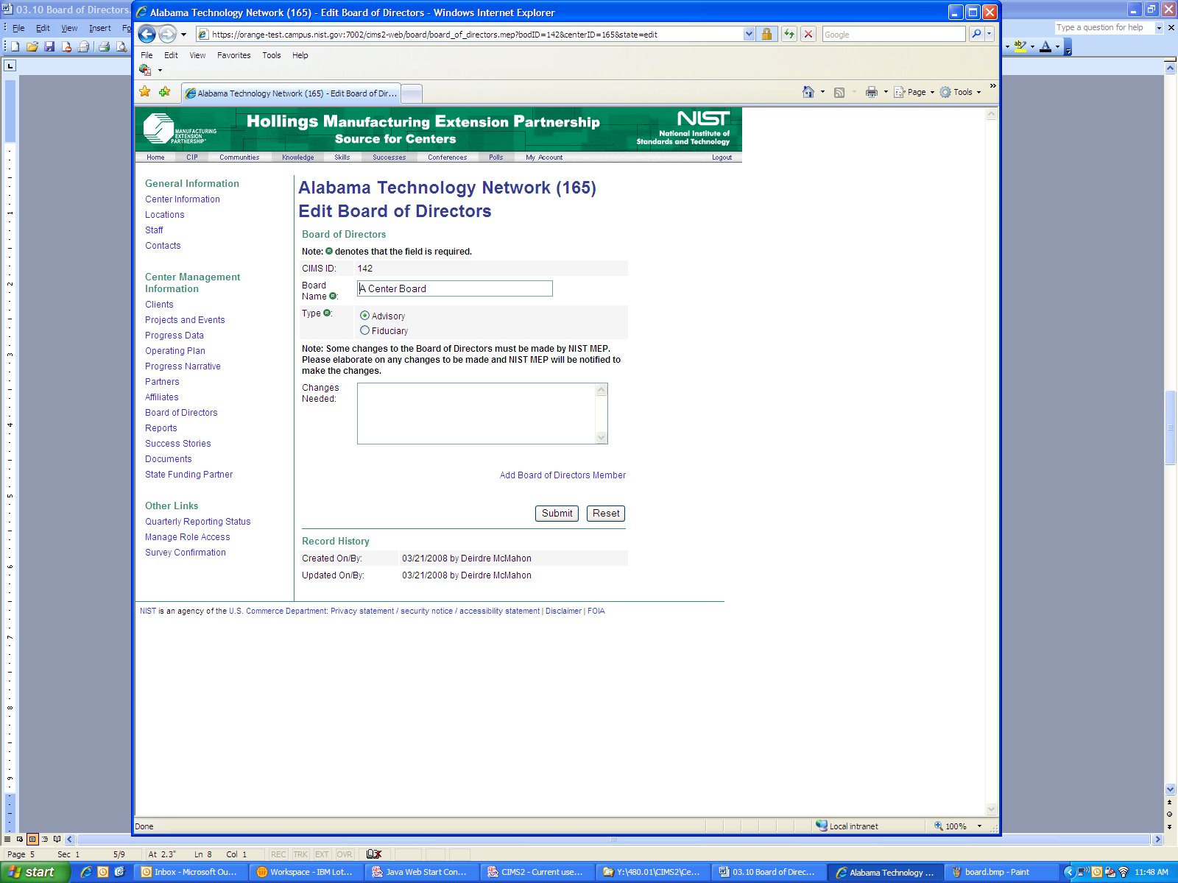Click the Logout link

pyautogui.click(x=722, y=157)
